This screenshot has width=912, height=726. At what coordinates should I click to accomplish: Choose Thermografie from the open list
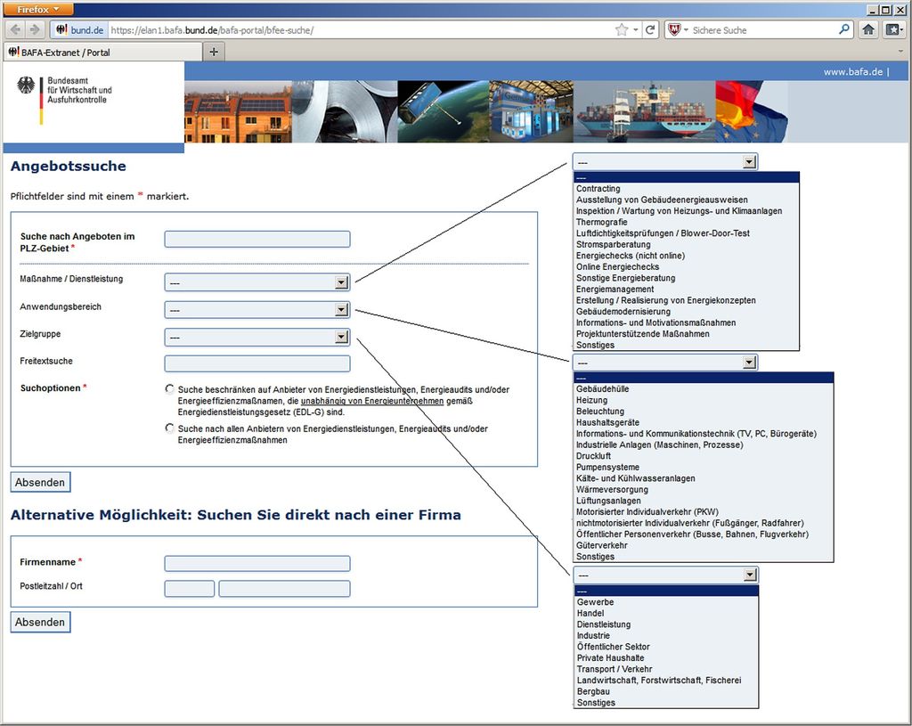tap(601, 222)
